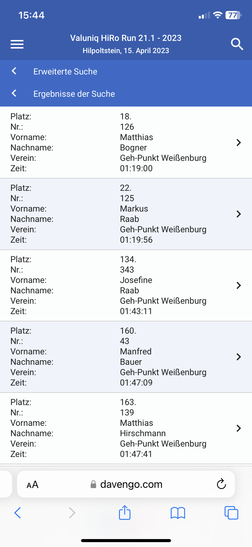Open the hamburger navigation menu
252x547 pixels.
(17, 44)
